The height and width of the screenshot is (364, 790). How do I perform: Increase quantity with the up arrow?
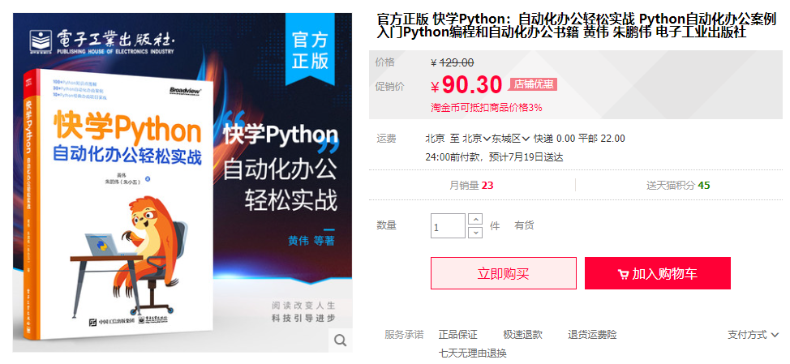pos(475,220)
